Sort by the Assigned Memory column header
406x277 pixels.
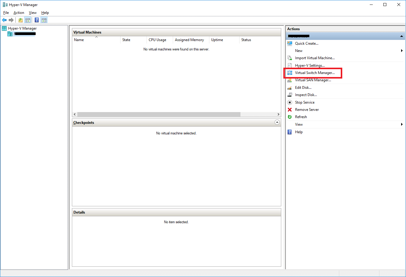191,40
